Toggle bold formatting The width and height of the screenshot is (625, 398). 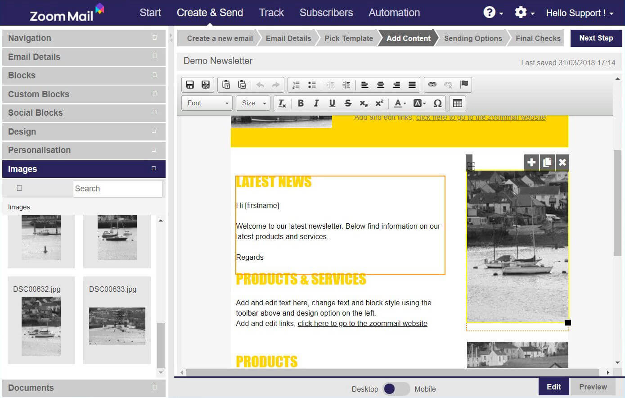point(301,104)
